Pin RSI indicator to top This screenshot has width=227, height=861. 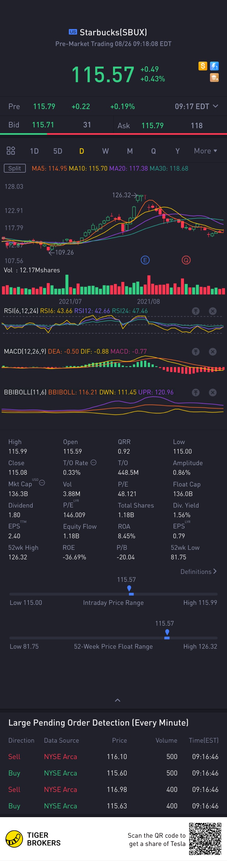[x=196, y=311]
